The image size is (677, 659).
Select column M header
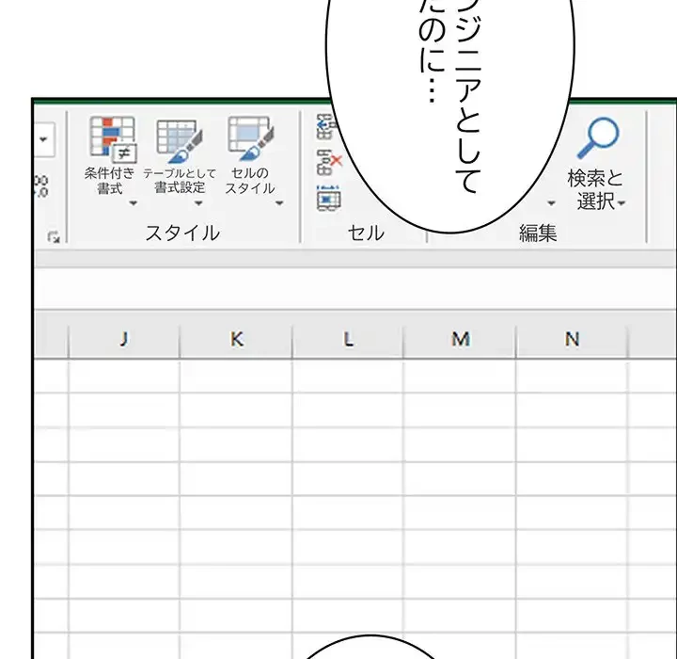(460, 340)
